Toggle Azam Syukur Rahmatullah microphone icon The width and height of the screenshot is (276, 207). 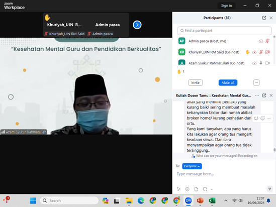(261, 63)
